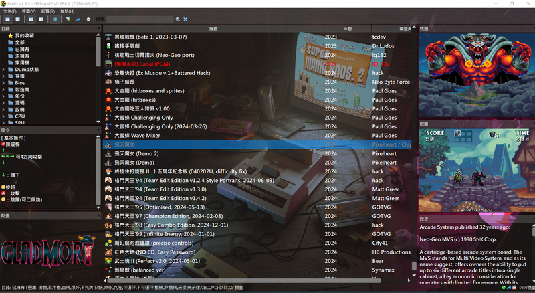Expand the Dump狀態 tree node

3,70
